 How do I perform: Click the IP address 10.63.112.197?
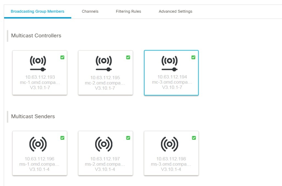105,159
